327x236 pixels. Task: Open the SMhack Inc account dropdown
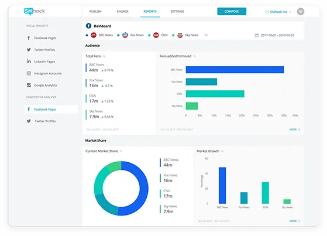pyautogui.click(x=278, y=12)
